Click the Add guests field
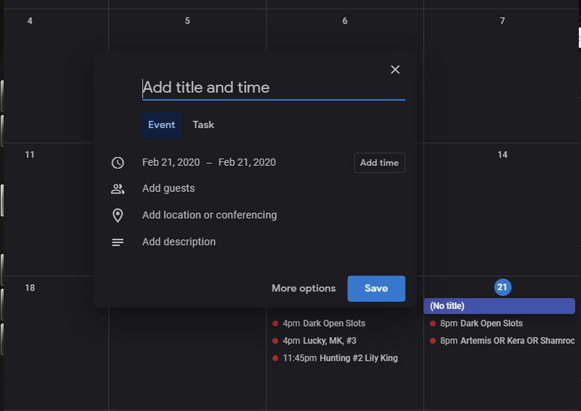Viewport: 581px width, 411px height. coord(168,189)
